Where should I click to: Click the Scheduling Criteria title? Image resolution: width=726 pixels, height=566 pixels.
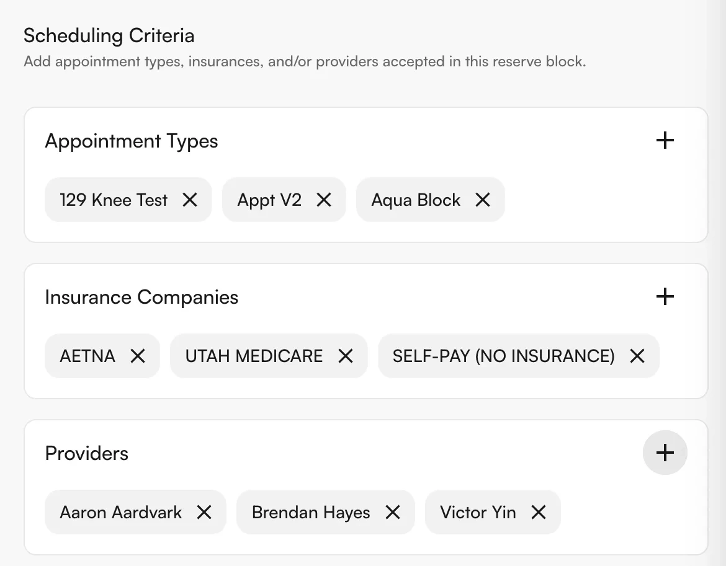coord(109,35)
